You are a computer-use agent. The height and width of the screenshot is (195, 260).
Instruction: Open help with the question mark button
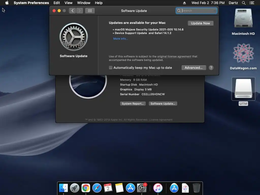click(211, 68)
